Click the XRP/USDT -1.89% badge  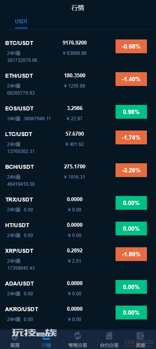(131, 254)
